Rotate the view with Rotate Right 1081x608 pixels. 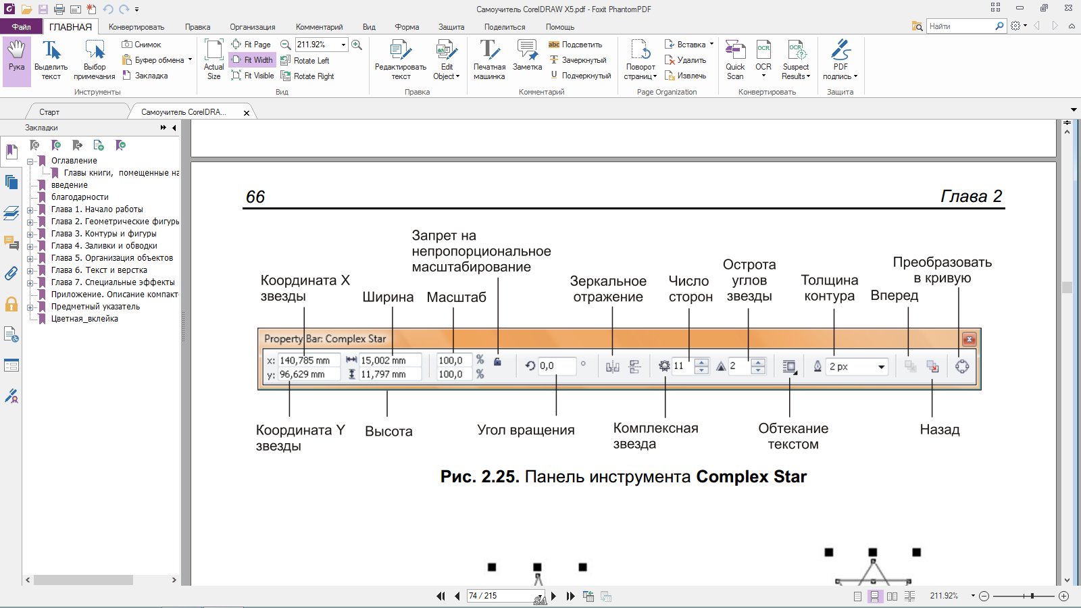307,76
